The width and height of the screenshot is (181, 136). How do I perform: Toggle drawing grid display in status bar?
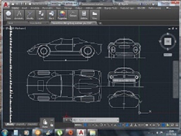[85, 125]
